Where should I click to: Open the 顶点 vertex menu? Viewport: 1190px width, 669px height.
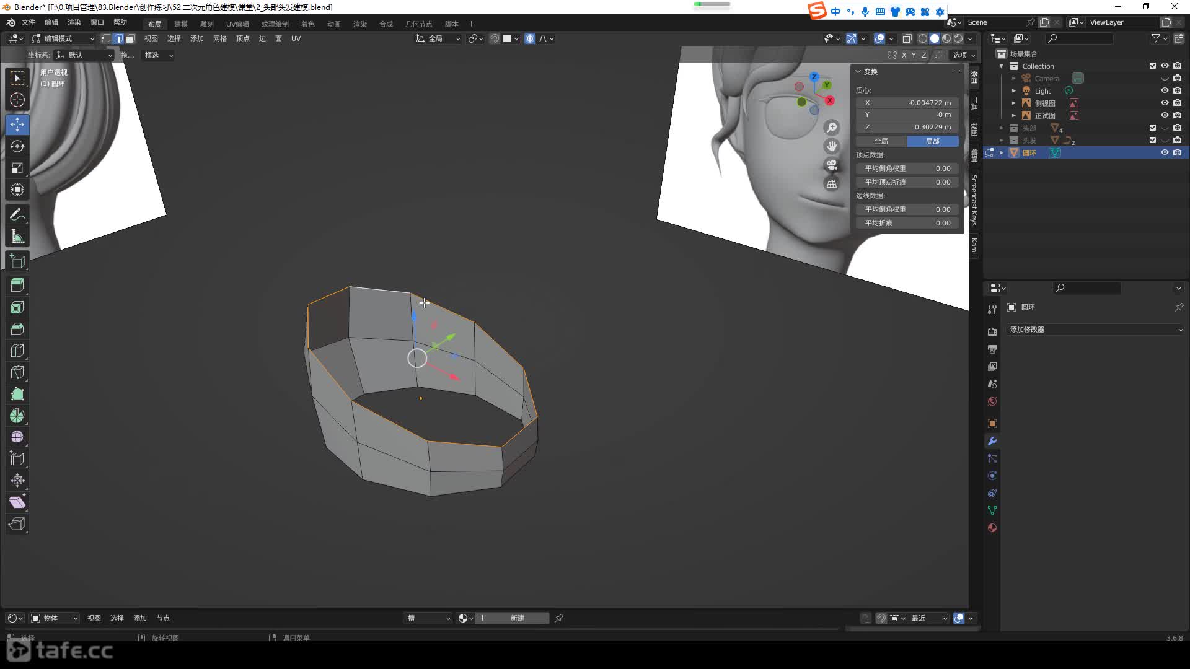coord(242,38)
